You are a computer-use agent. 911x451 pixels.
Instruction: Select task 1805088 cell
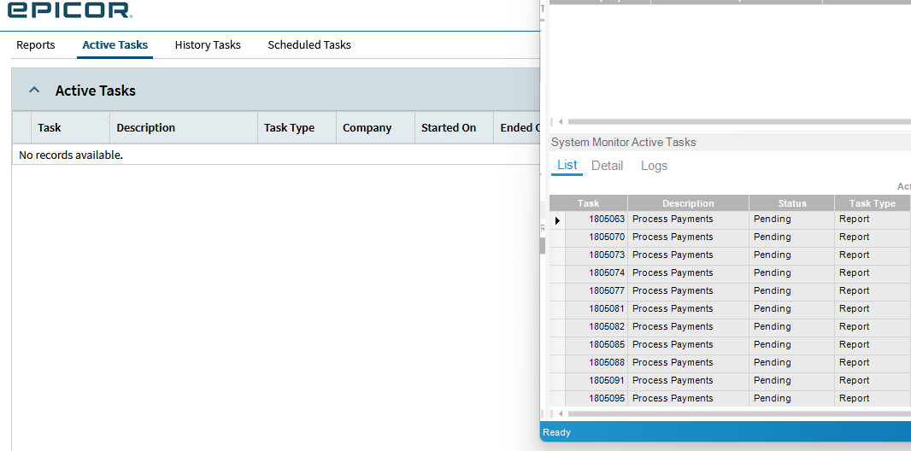coord(597,363)
